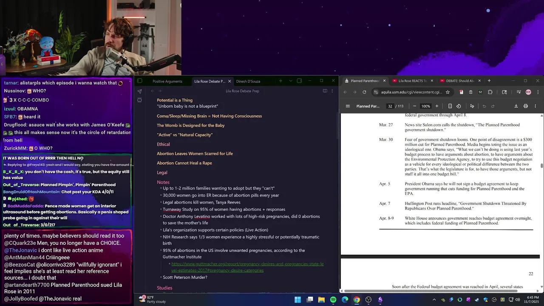This screenshot has height=306, width=544.
Task: Open Spotify from the taskbar
Action: (333, 300)
